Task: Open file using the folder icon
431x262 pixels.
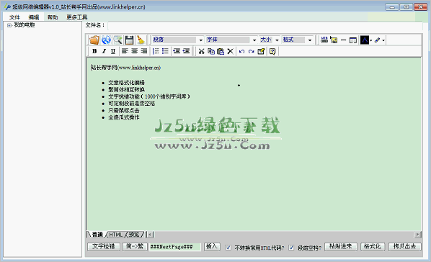Action: click(x=94, y=40)
